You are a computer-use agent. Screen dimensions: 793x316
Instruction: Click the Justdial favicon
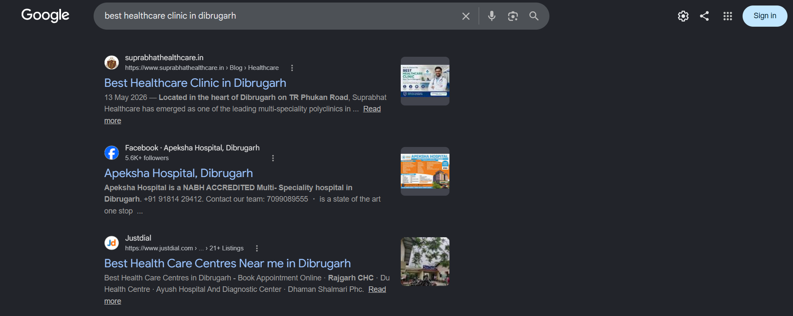click(112, 243)
